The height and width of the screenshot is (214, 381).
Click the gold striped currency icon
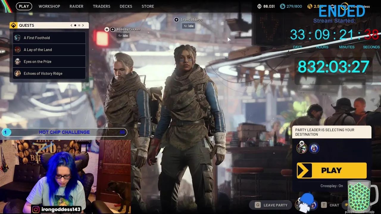(310, 6)
